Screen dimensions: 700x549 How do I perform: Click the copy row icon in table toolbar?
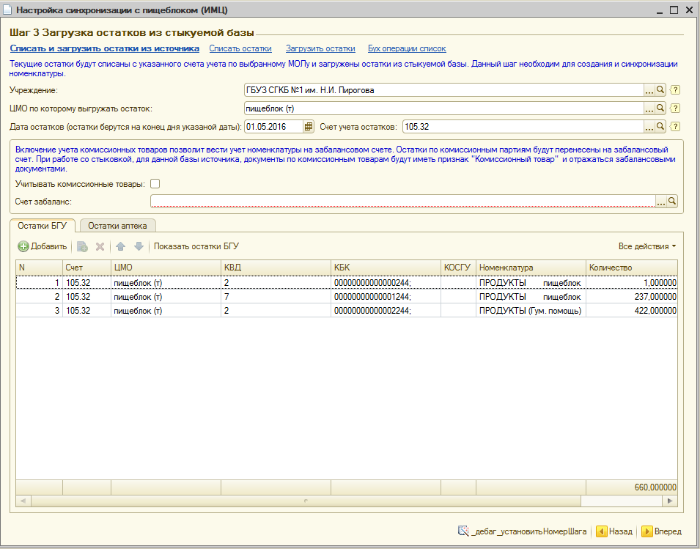click(83, 247)
